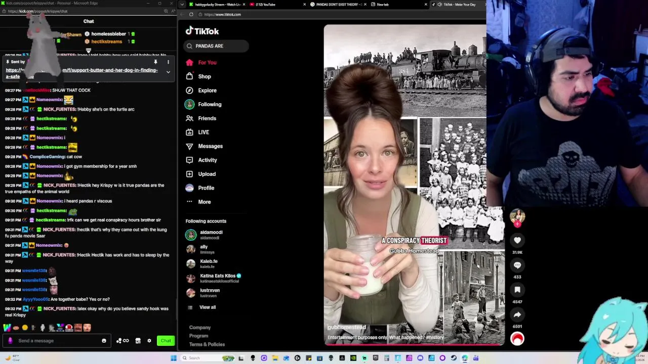Collapse the pinned message chevron
This screenshot has height=364, width=648.
point(168,72)
